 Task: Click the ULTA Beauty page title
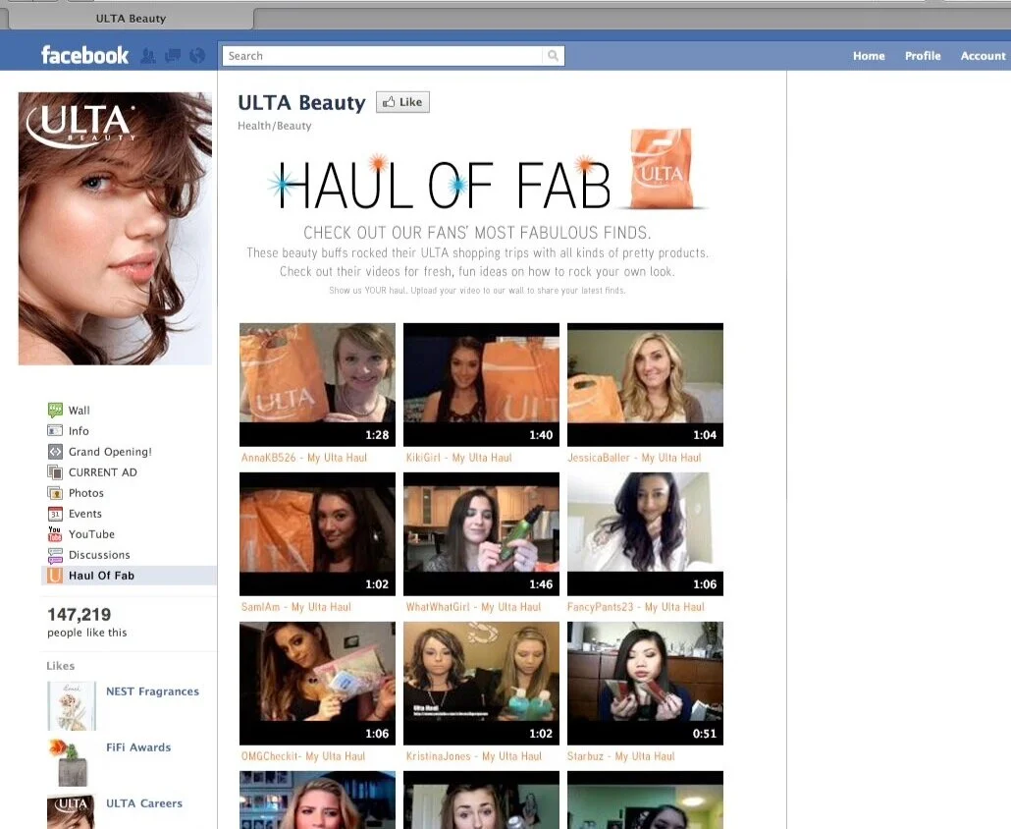(x=301, y=102)
